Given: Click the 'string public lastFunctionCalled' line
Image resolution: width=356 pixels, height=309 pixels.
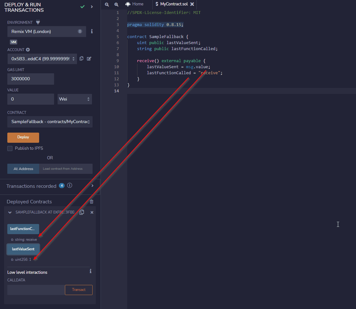Looking at the screenshot, I should (177, 49).
